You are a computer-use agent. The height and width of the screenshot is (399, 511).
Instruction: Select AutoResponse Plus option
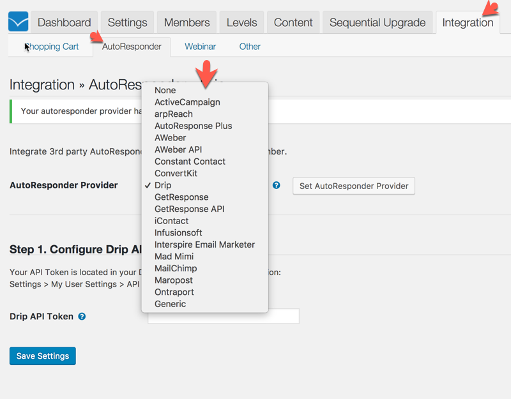(204, 126)
